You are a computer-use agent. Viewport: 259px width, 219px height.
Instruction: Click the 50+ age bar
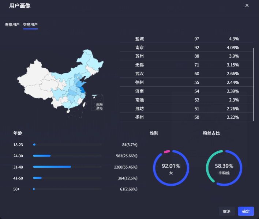[67, 189]
